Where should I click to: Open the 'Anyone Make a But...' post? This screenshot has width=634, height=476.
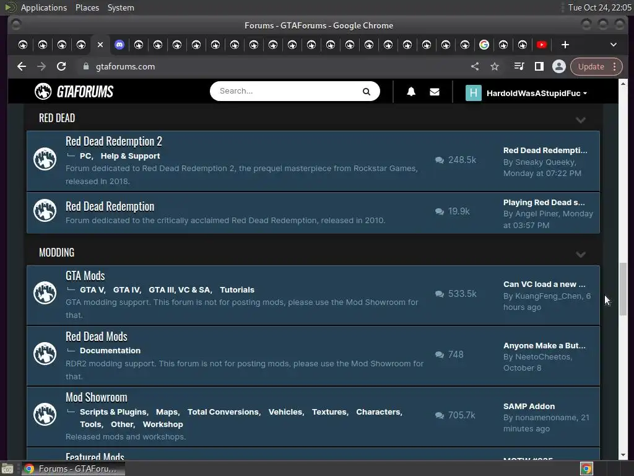tap(544, 346)
